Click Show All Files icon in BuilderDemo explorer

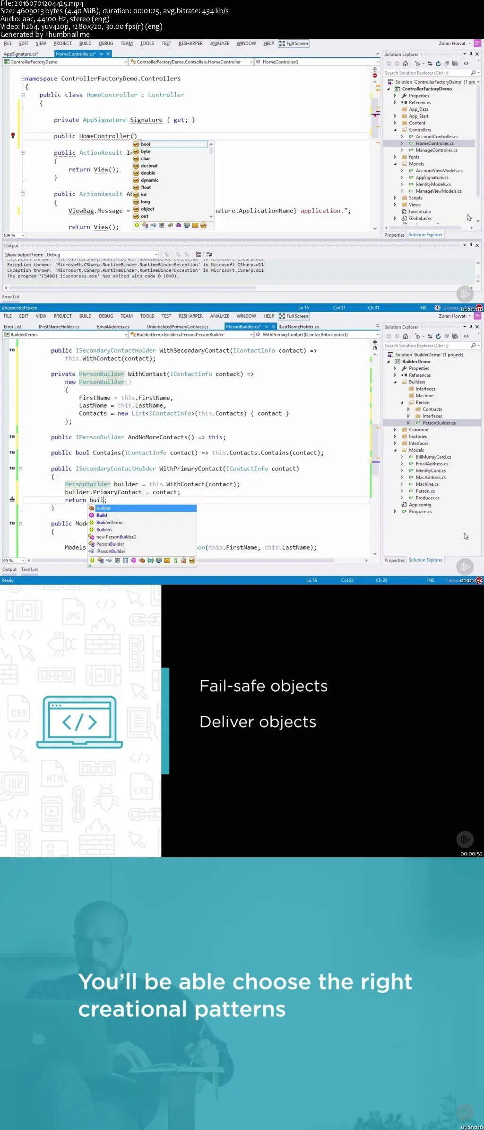point(455,336)
